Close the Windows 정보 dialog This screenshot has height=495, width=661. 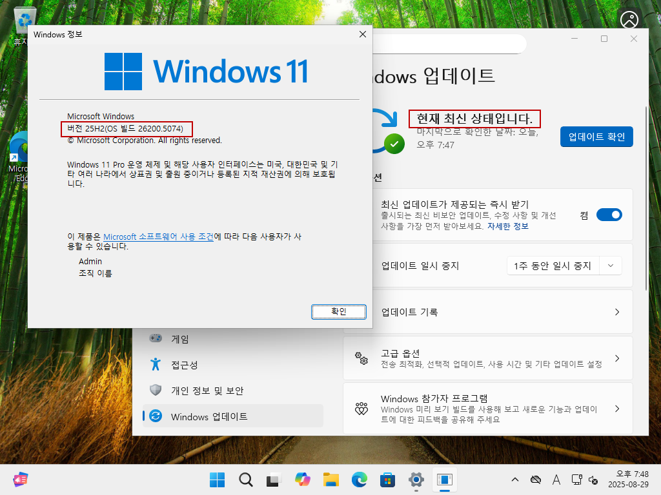363,34
